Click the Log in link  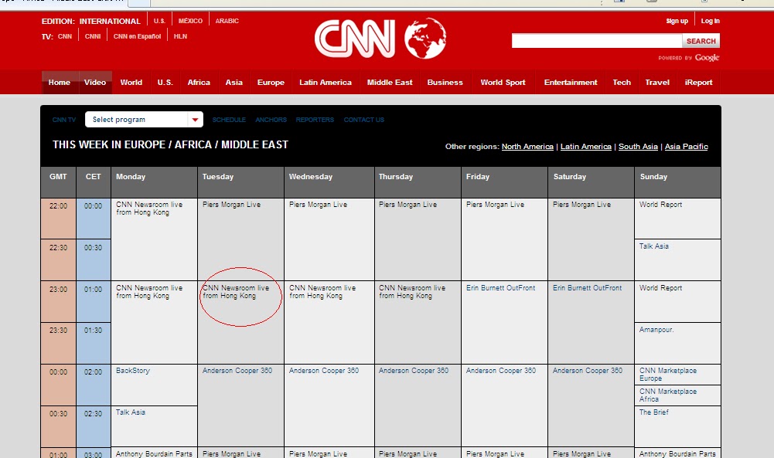coord(710,20)
